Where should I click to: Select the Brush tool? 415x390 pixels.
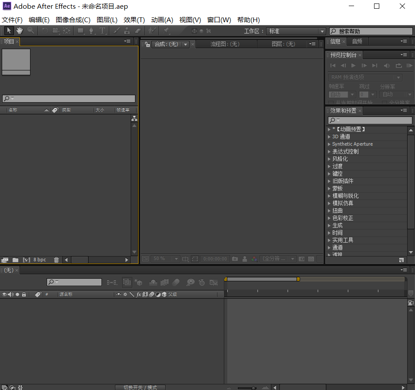(x=116, y=30)
